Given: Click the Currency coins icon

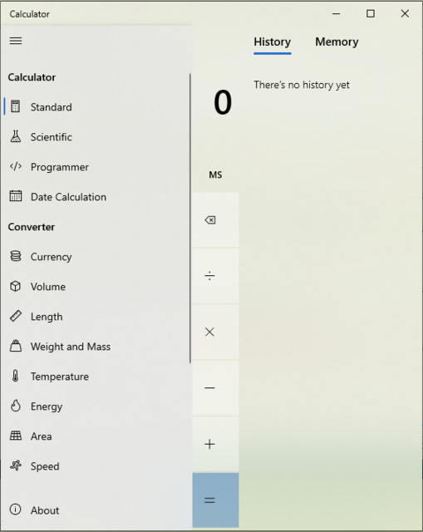Looking at the screenshot, I should [16, 256].
